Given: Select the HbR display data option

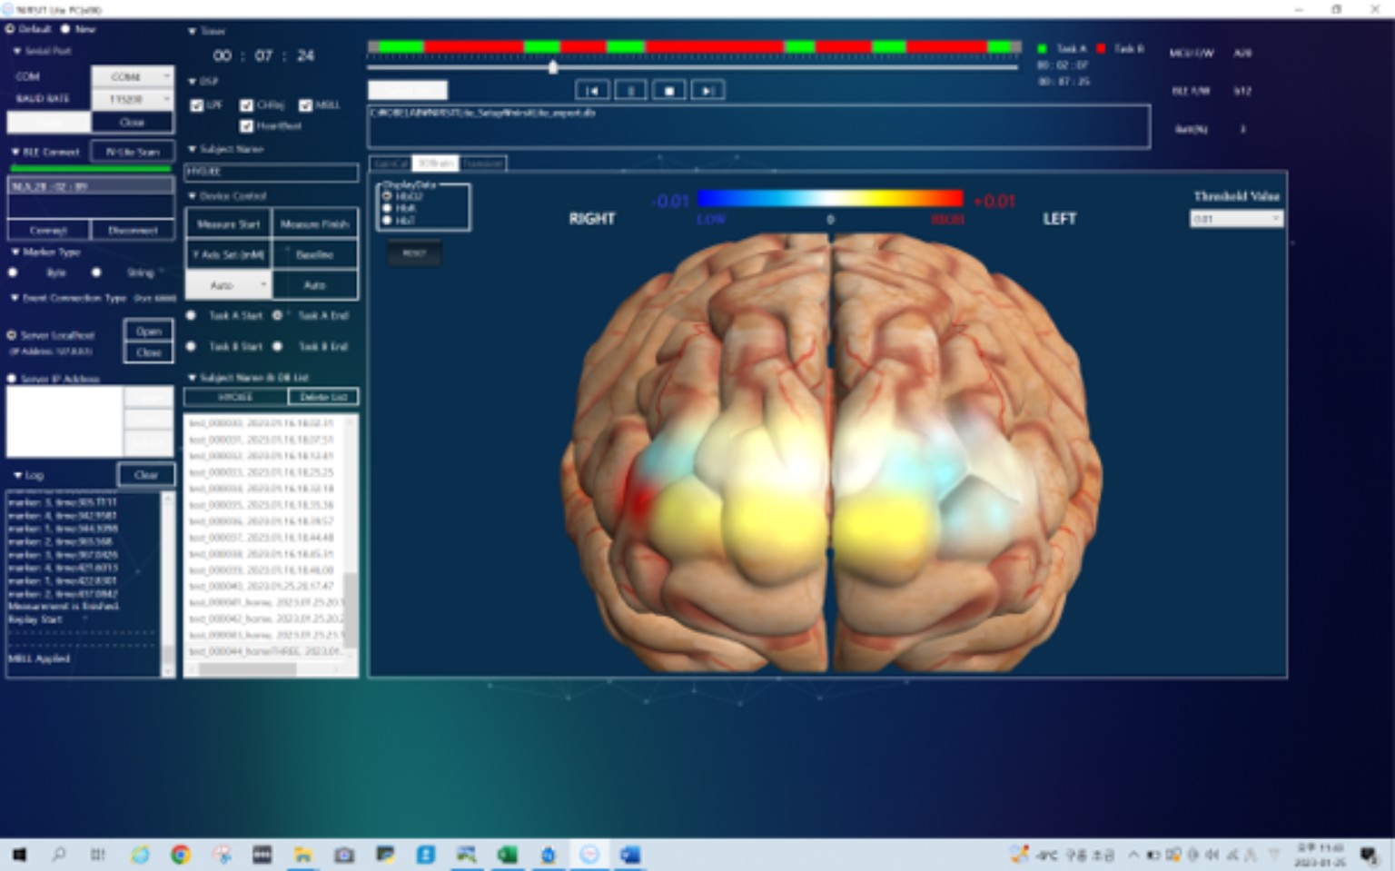Looking at the screenshot, I should (x=388, y=208).
